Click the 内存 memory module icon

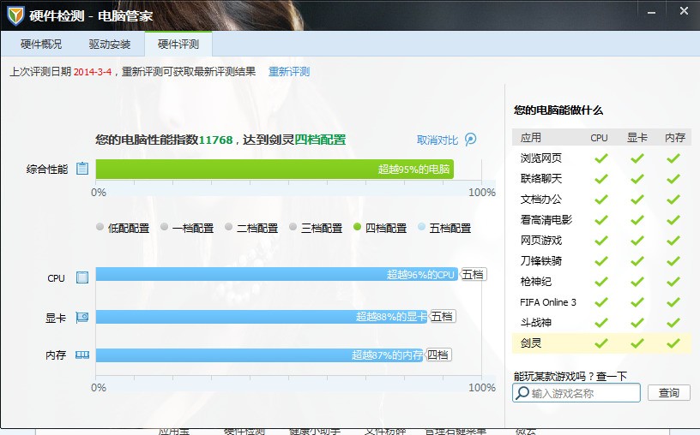[x=82, y=355]
